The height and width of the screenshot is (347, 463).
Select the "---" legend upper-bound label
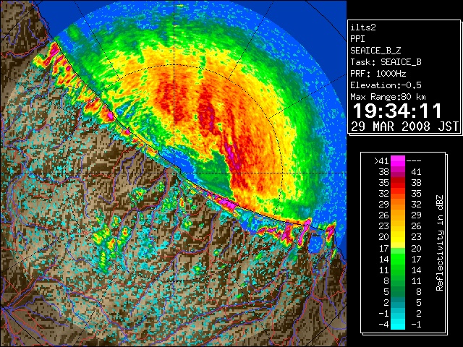point(414,160)
